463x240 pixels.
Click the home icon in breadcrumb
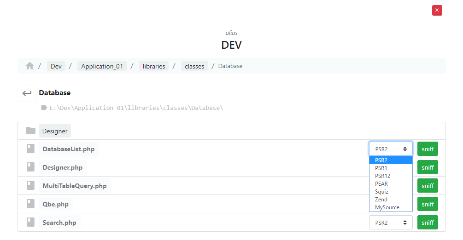point(30,66)
